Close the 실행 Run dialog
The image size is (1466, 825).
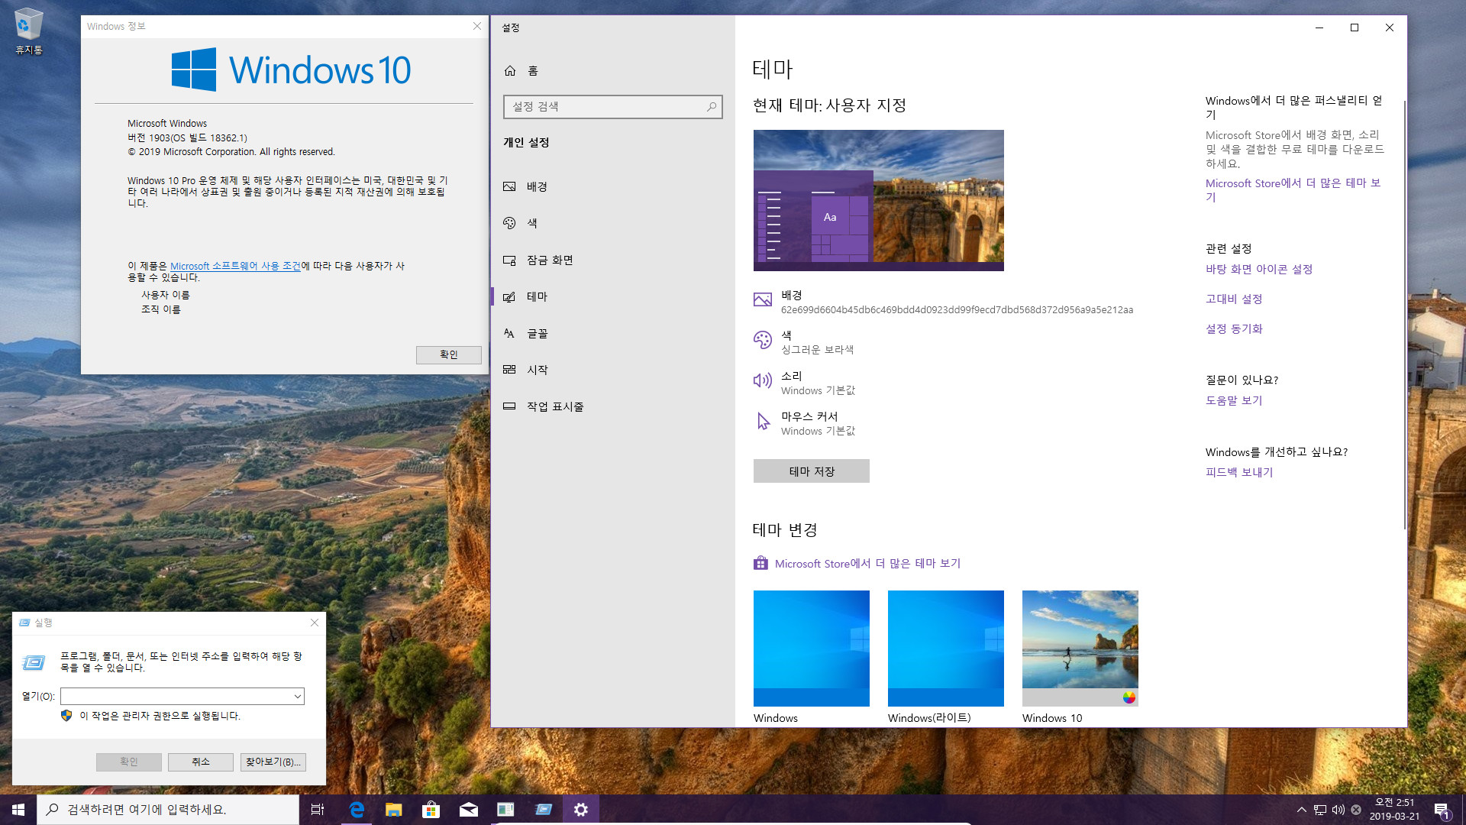[315, 623]
